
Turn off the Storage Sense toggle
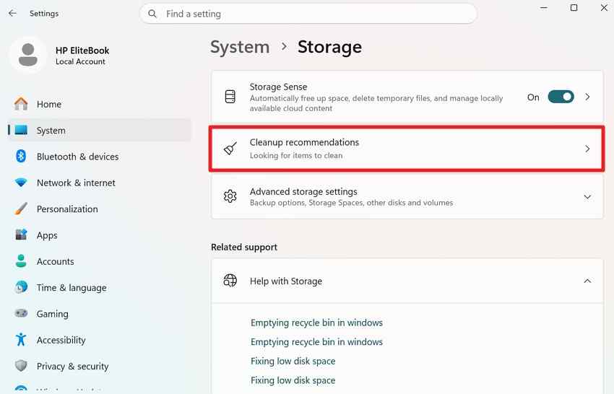click(561, 97)
